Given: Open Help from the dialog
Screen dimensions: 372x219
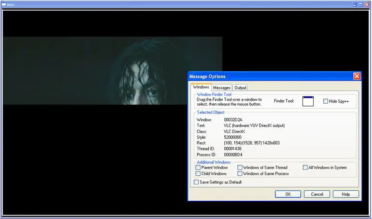Looking at the screenshot, I should click(x=346, y=195).
